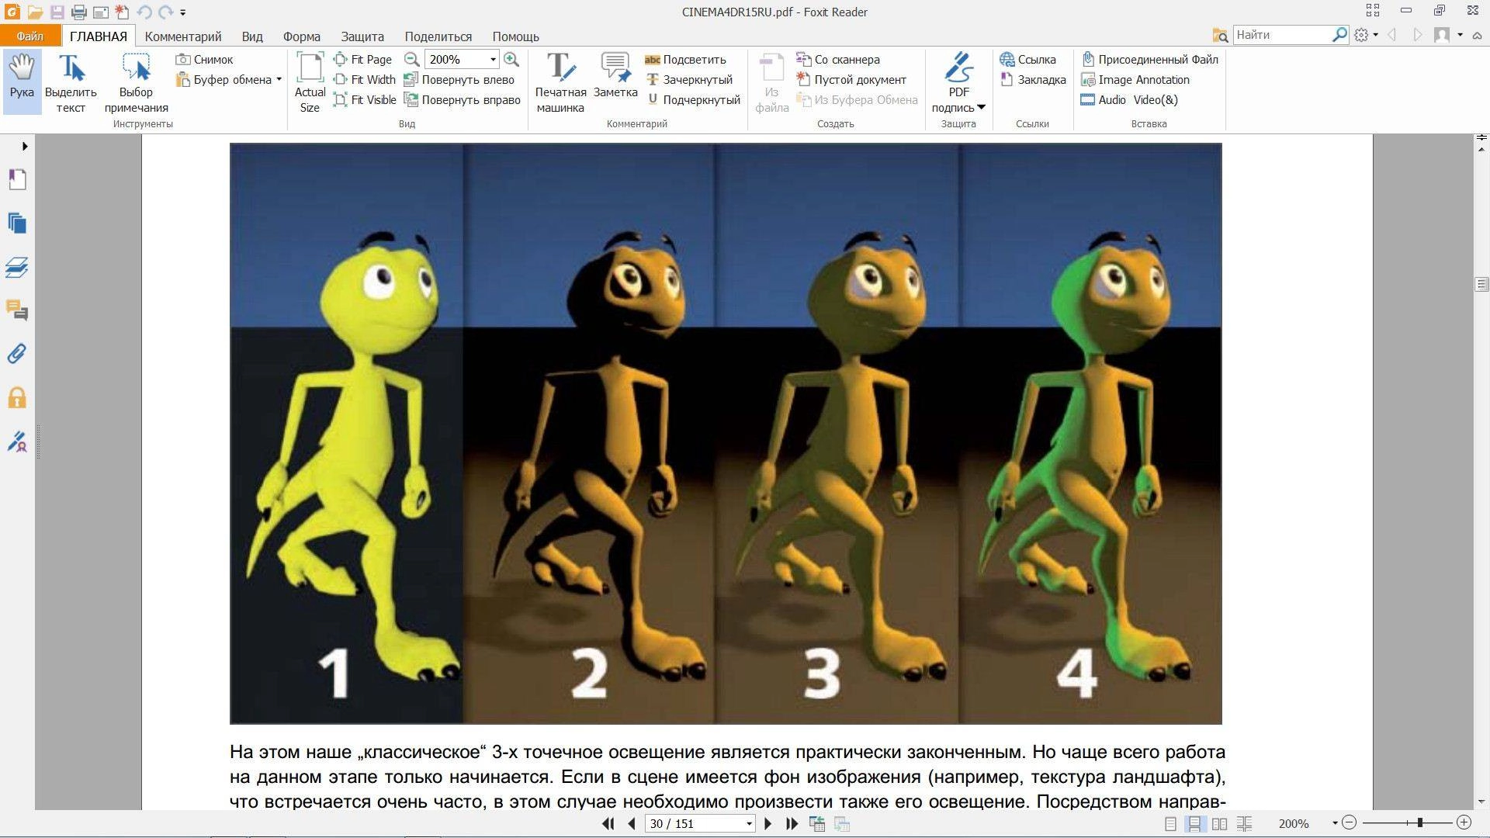Expand Буфер обмена dropdown arrow
The image size is (1490, 838).
tap(279, 79)
